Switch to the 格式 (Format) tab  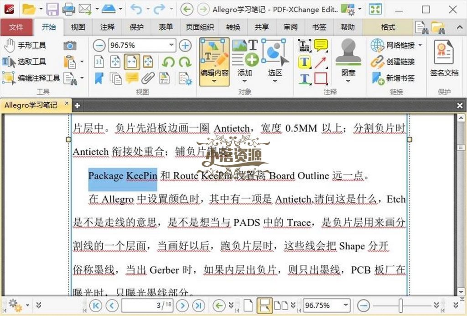point(388,27)
